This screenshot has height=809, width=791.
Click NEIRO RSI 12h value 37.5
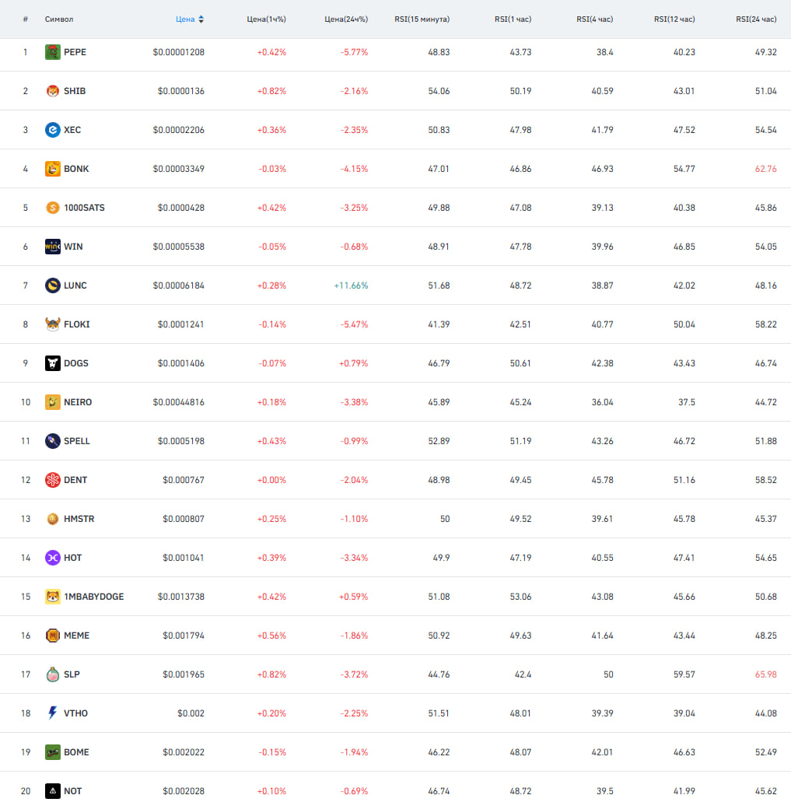[687, 402]
